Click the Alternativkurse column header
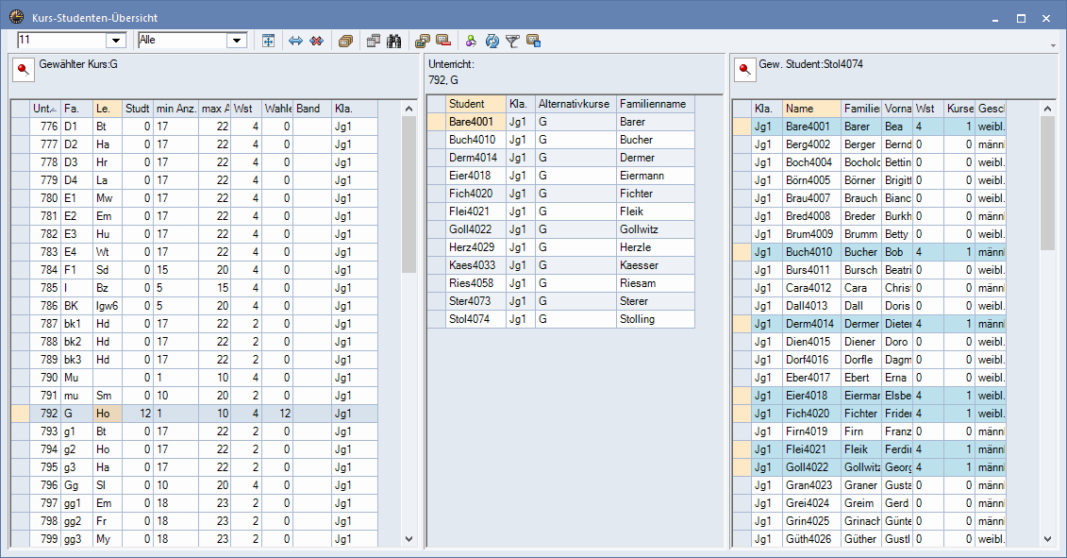The height and width of the screenshot is (558, 1067). [x=575, y=104]
